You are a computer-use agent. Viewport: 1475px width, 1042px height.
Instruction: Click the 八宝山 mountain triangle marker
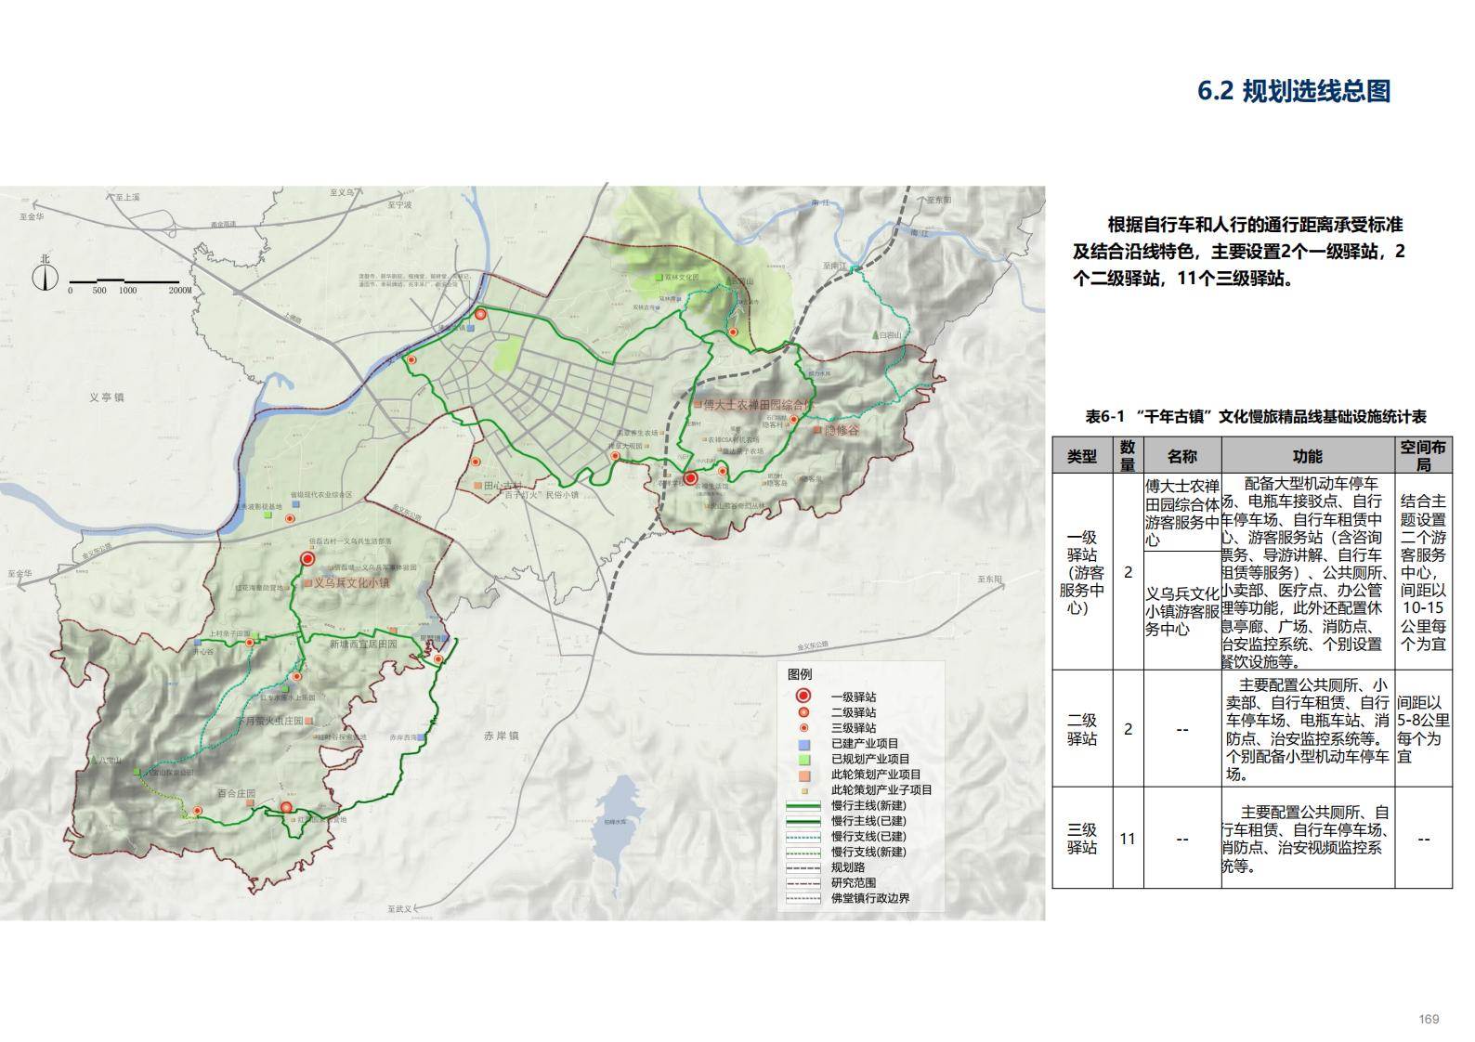93,760
